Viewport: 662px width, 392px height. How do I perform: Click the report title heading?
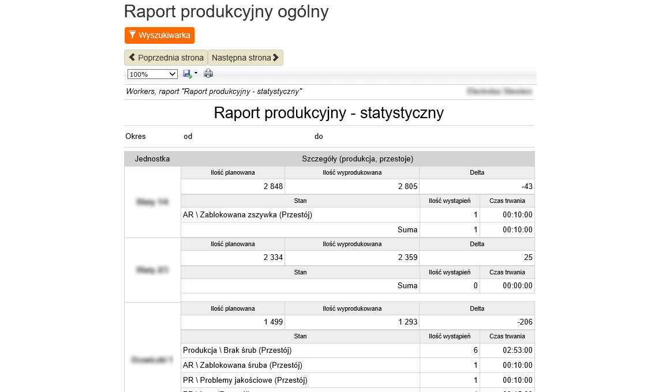[x=328, y=112]
